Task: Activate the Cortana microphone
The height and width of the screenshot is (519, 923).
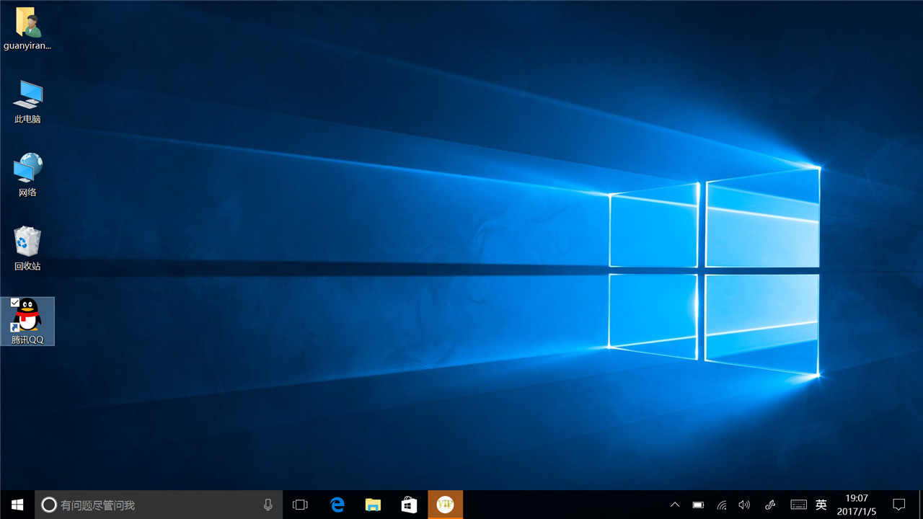Action: point(268,505)
